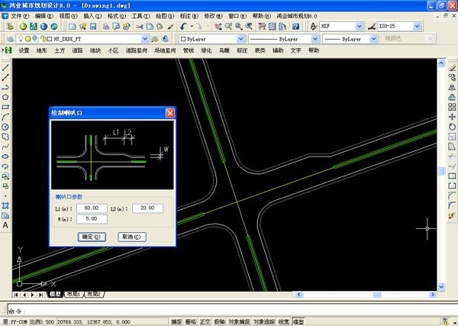Click the Erase tool in right toolbar
The image size is (458, 326).
453,67
